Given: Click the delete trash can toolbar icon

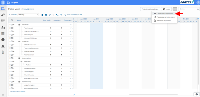Looking at the screenshot, I should click(42, 15).
